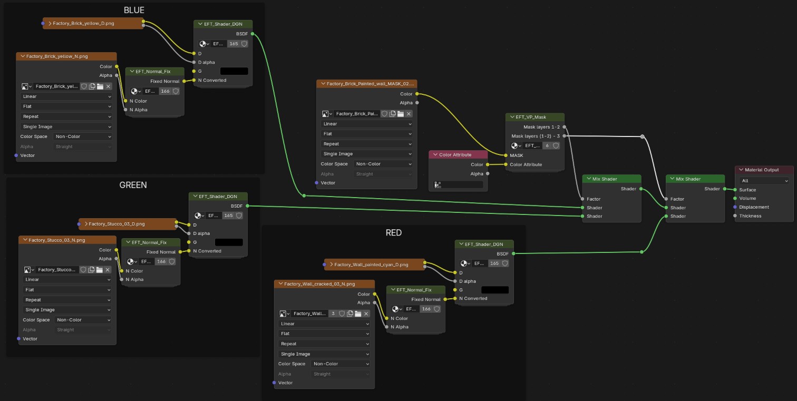The height and width of the screenshot is (401, 797).
Task: Expand the collapsed Factory_Wall_painted_cyan_D.png node
Action: 331,265
